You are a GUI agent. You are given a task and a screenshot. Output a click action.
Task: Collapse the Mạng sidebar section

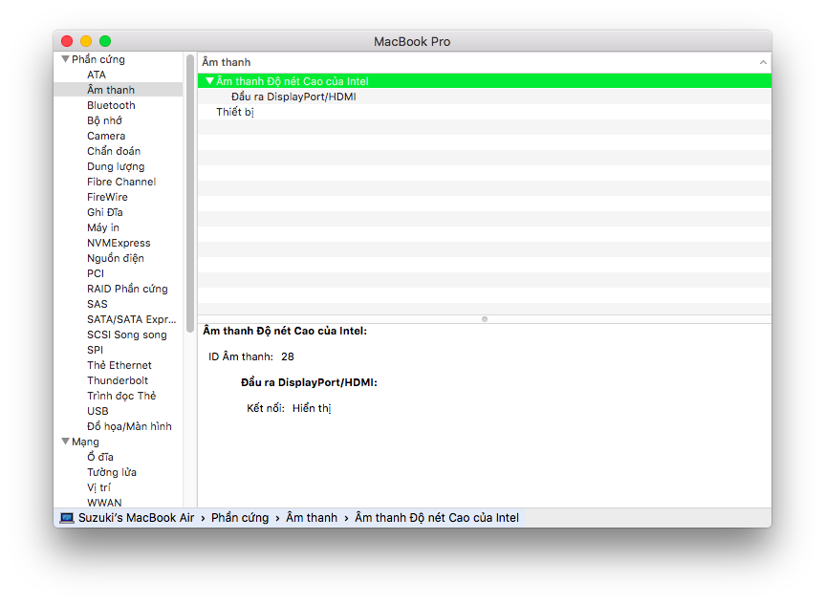click(x=65, y=442)
